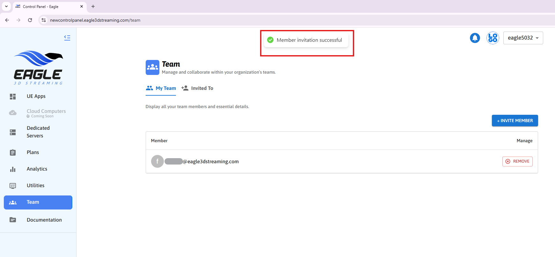Screen dimensions: 555x257
Task: Switch to the Invited To tab
Action: click(x=197, y=88)
